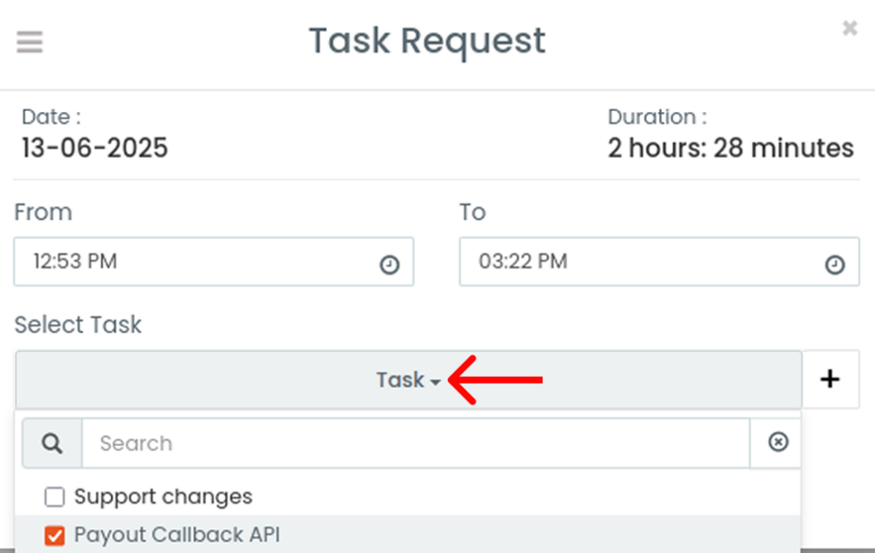Image resolution: width=875 pixels, height=553 pixels.
Task: Open the hamburger menu icon
Action: pos(30,42)
